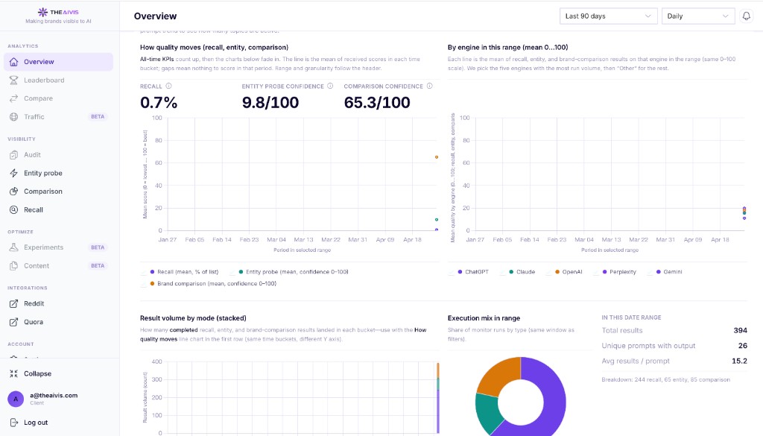Click the user avatar circle
The height and width of the screenshot is (436, 763).
[x=16, y=399]
